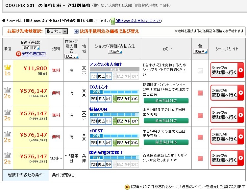
Task: Click the ¥576,147 price in the ECカレント row
Action: [34, 91]
